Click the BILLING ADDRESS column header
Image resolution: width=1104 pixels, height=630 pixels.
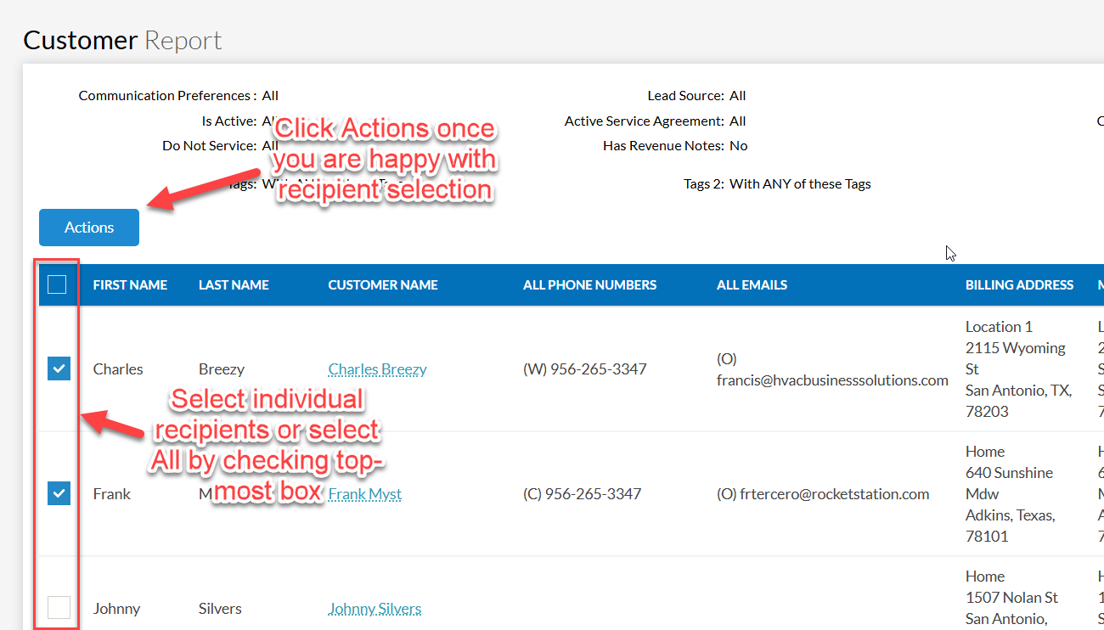[x=1019, y=285]
